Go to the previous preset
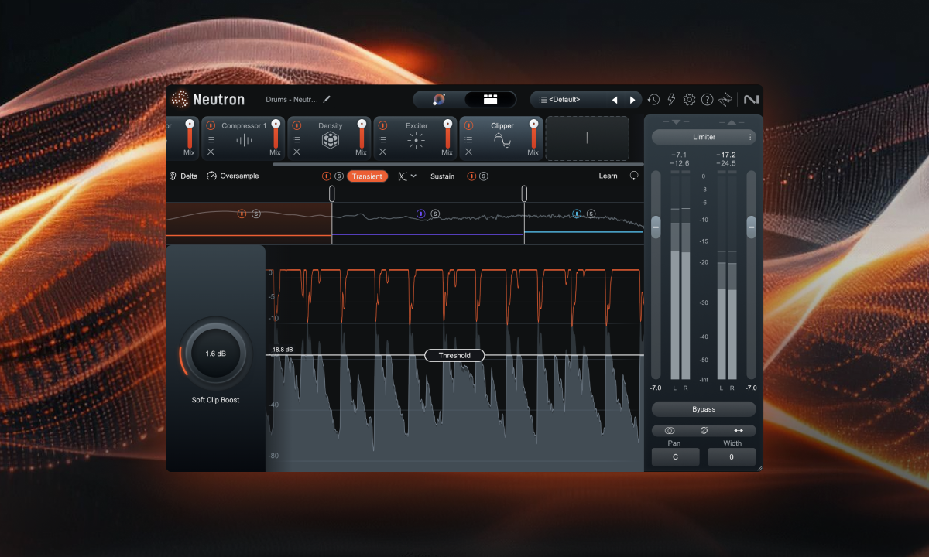Viewport: 929px width, 557px height. click(615, 100)
